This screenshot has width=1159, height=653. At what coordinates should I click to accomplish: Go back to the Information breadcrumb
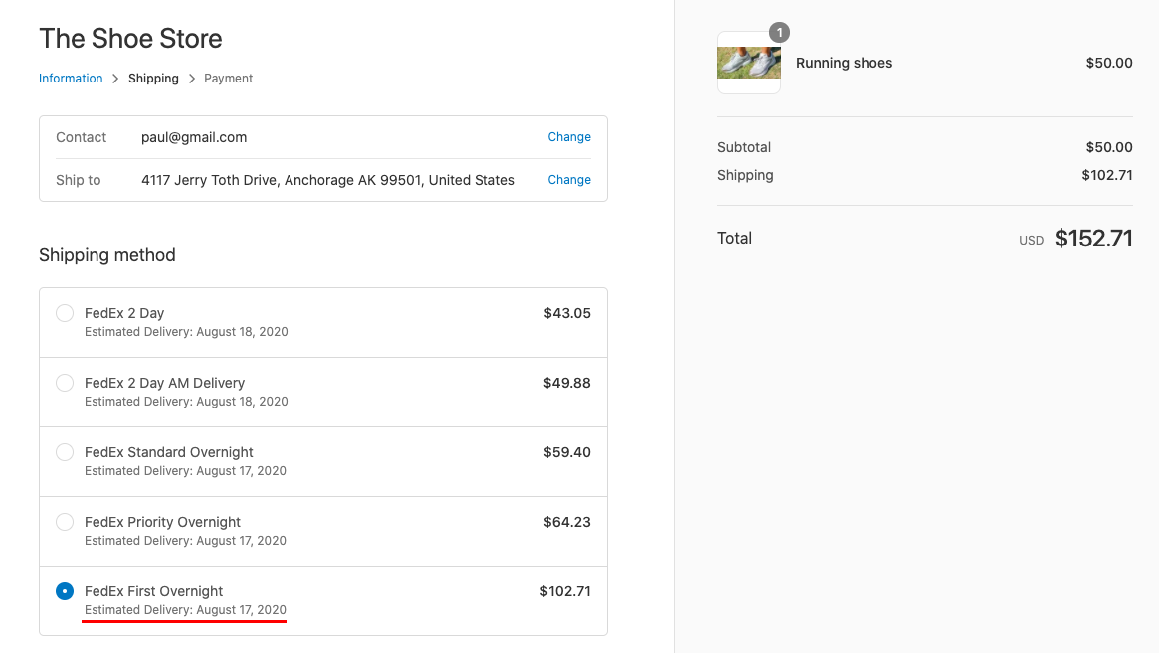71,79
